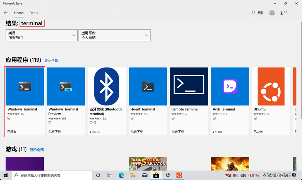Screen dimensions: 302x180
Task: Open the Fluent Terminal tile image
Action: point(148,86)
